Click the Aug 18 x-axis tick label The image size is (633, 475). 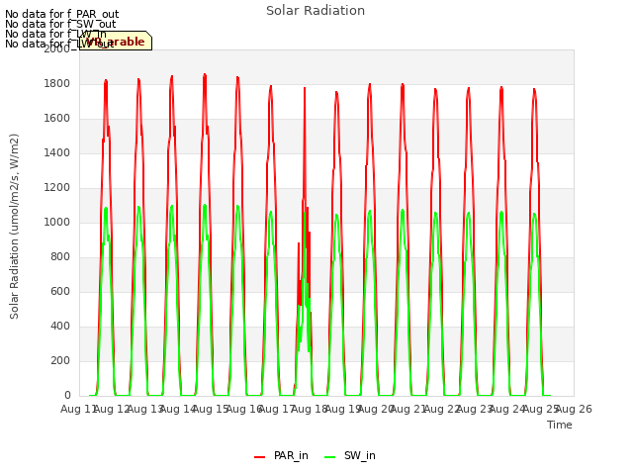310,409
